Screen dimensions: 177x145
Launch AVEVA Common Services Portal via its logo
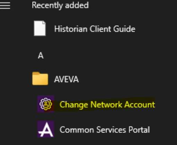tap(46, 129)
